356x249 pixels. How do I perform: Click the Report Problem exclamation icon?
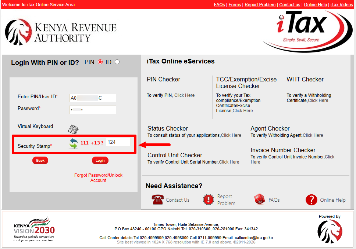coord(208,199)
